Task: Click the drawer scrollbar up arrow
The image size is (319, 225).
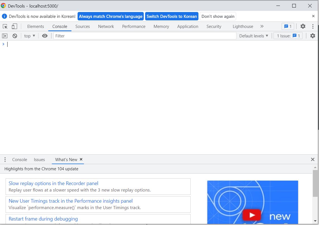Action: 315,167
